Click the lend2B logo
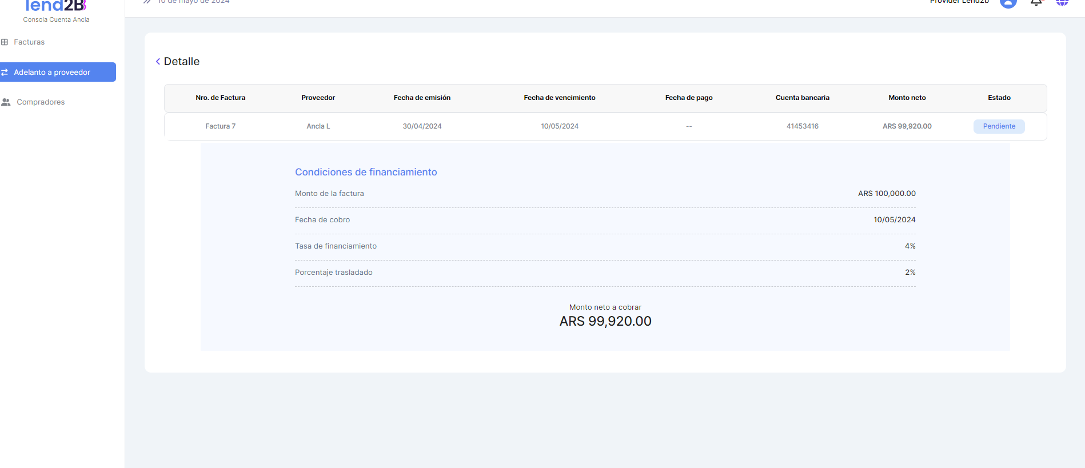Image resolution: width=1085 pixels, height=468 pixels. point(56,7)
